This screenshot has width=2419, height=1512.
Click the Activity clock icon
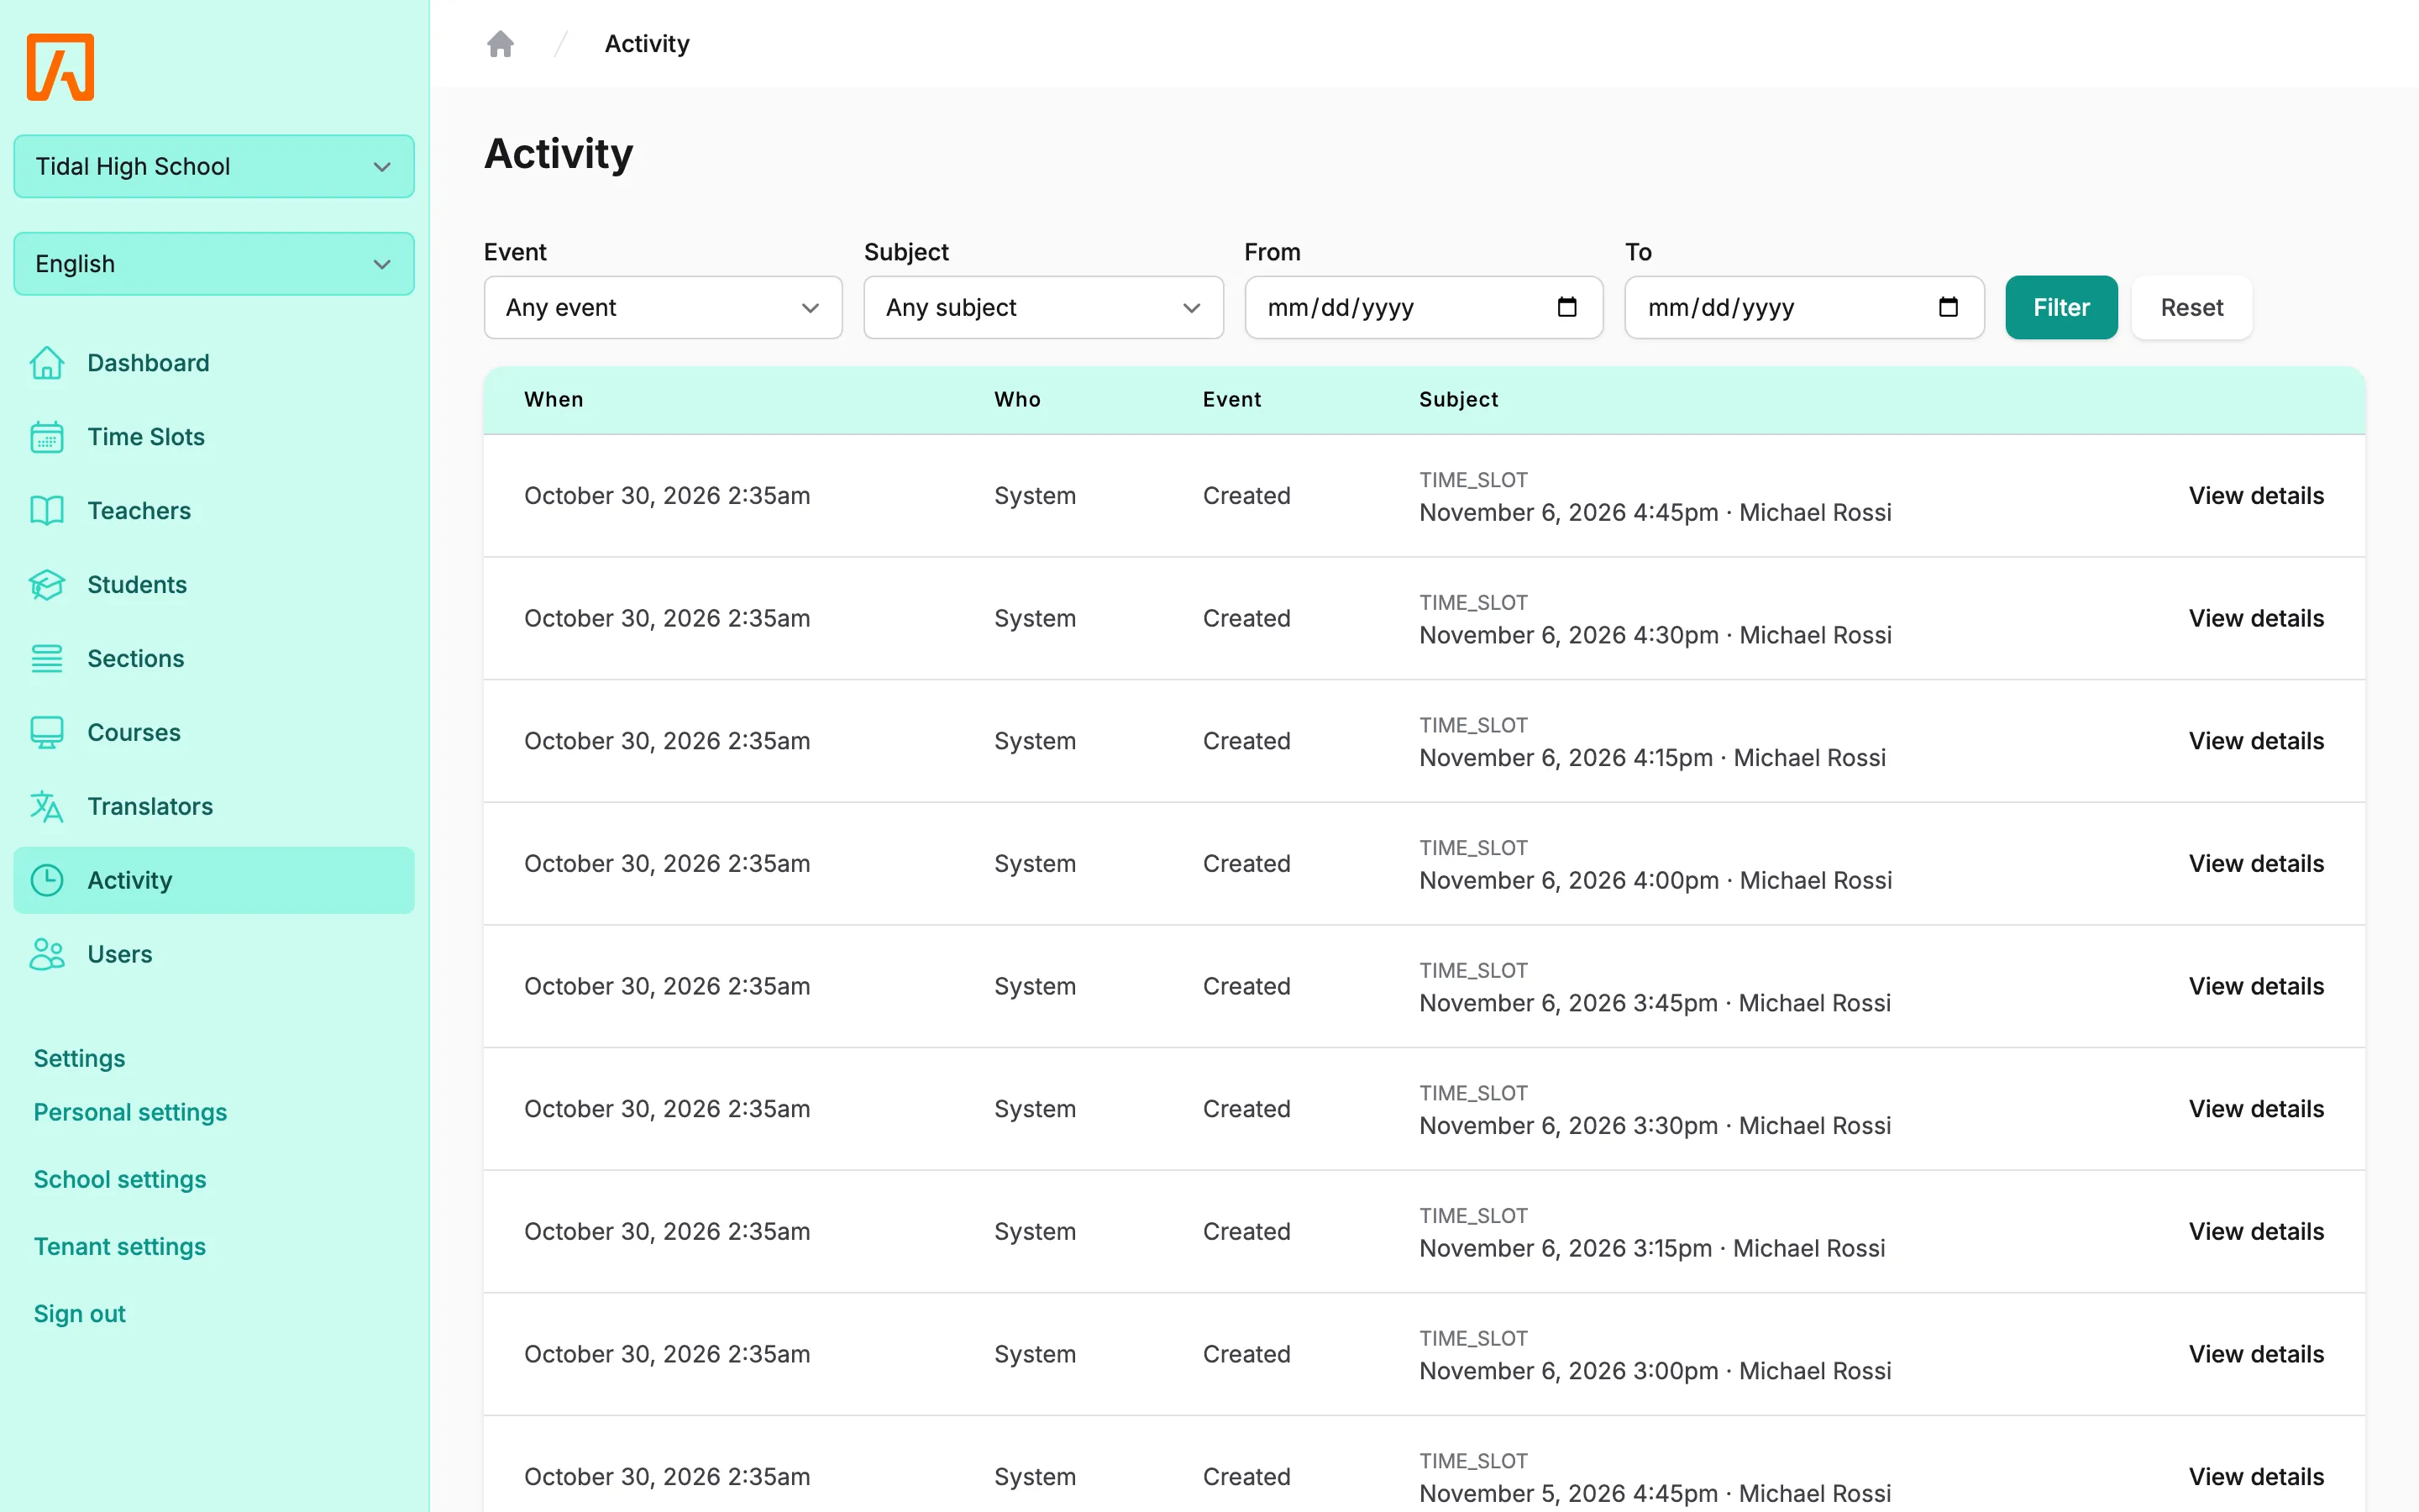coord(47,880)
